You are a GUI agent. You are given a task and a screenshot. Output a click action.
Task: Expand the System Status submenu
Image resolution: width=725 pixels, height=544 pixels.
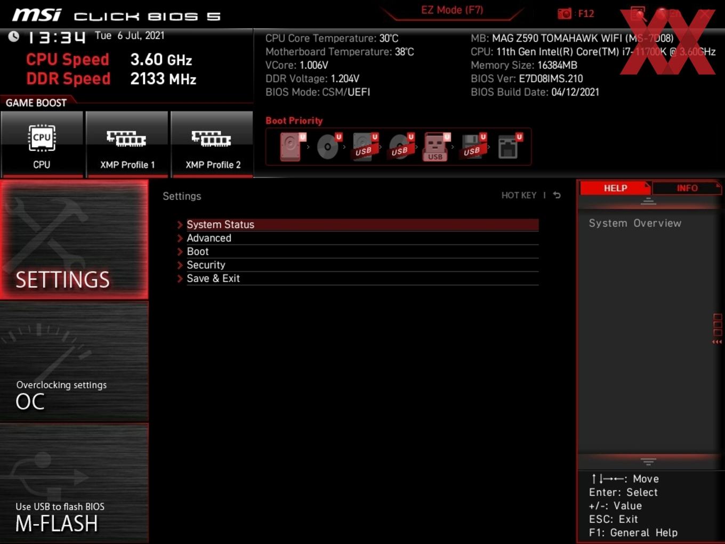click(x=358, y=225)
